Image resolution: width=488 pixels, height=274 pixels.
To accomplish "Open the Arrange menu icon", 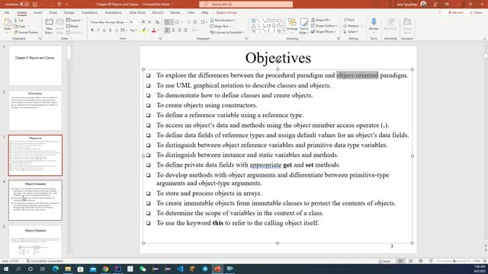I will point(292,26).
